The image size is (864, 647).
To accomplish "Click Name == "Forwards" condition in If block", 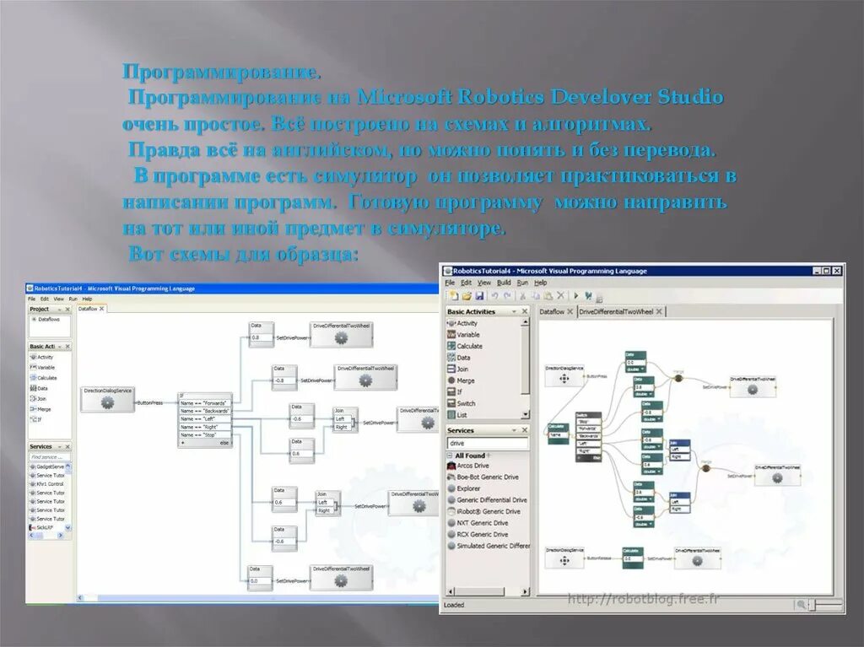I will click(x=204, y=403).
